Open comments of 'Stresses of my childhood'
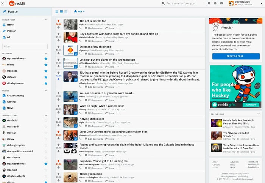Image resolution: width=265 pixels, height=183 pixels. coord(94,54)
